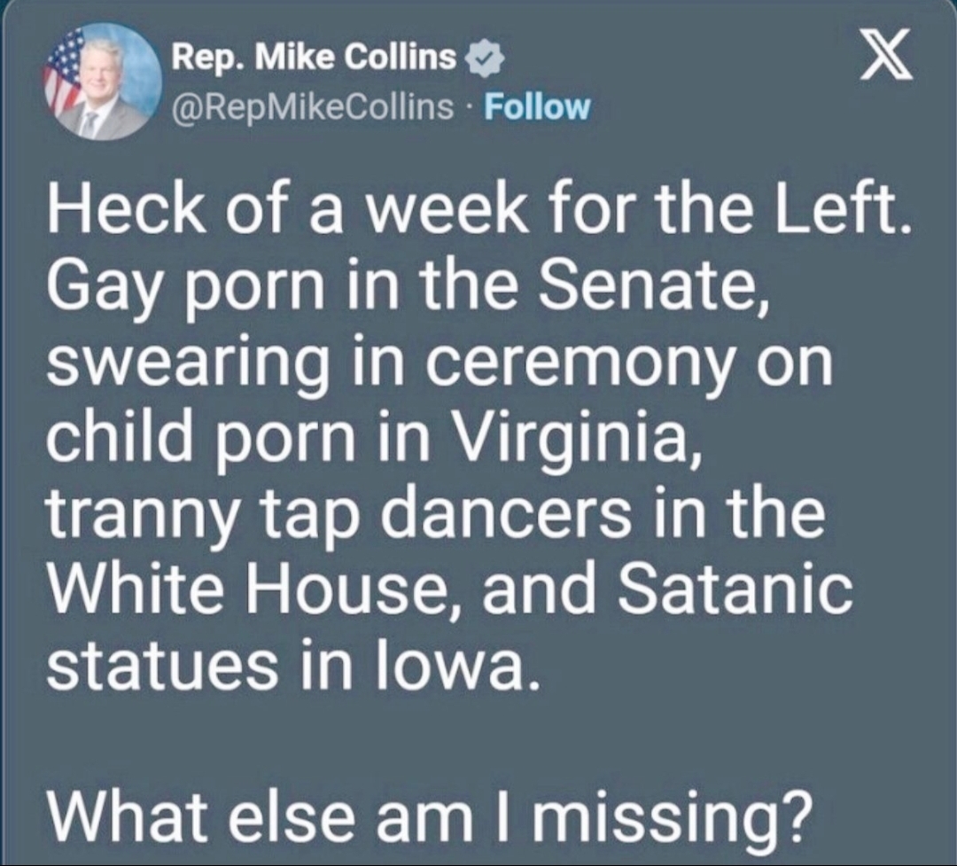Open the "Rep. Mike Collins" display name

(314, 59)
